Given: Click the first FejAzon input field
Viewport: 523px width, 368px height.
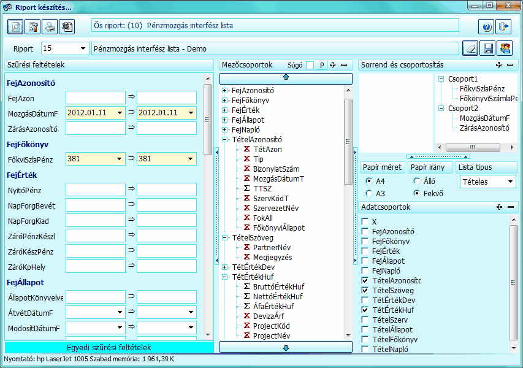Looking at the screenshot, I should pos(96,98).
